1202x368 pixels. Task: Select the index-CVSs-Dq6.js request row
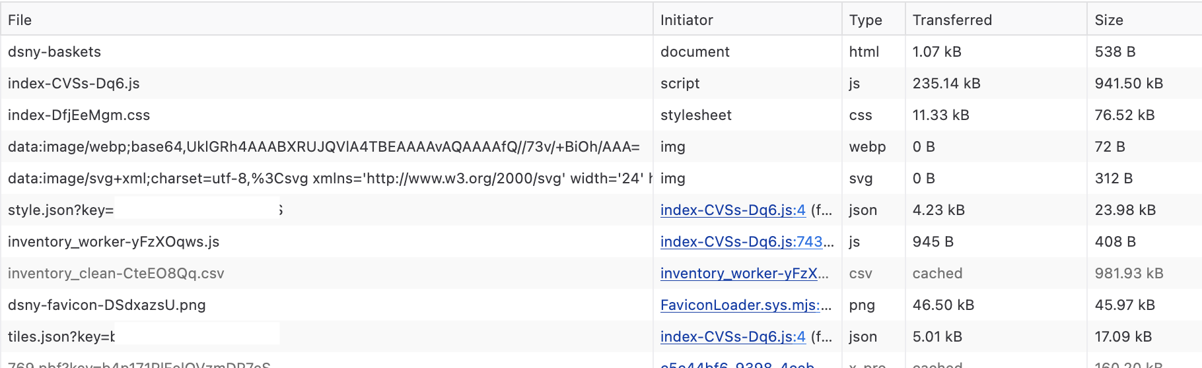click(x=73, y=83)
